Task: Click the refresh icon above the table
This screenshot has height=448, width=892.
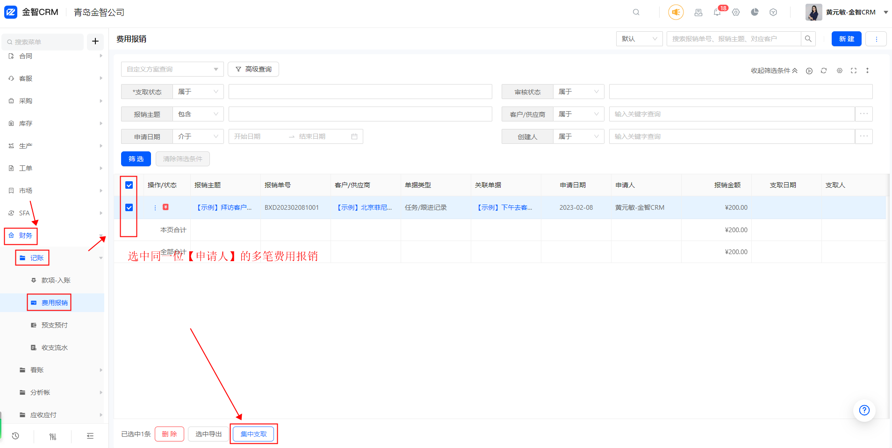Action: point(824,71)
